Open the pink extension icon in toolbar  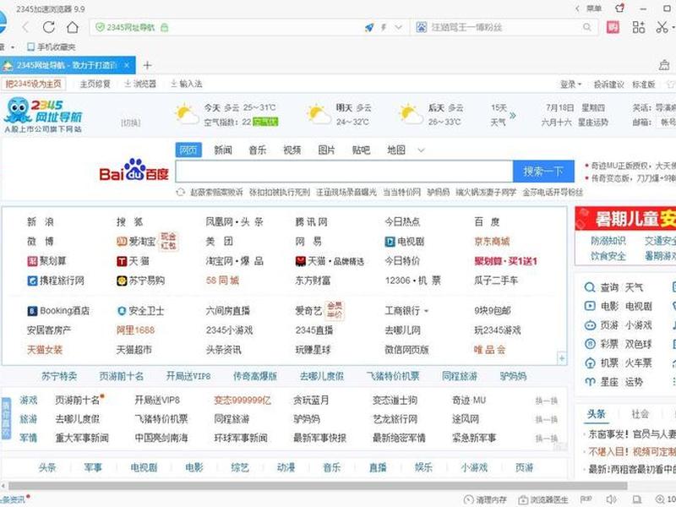(613, 27)
